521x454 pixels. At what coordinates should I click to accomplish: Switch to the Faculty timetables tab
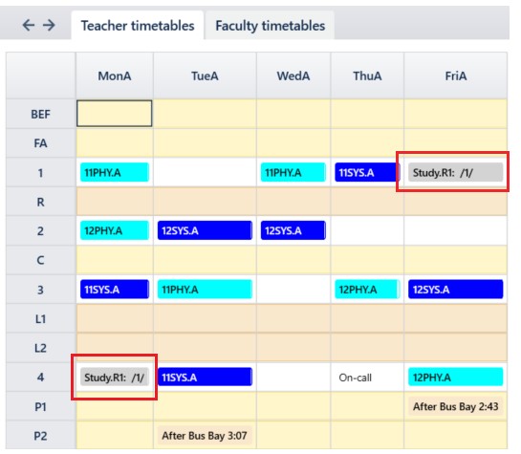270,26
